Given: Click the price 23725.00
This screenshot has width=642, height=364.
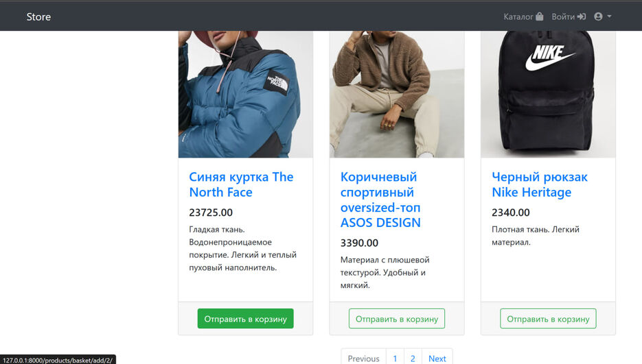Looking at the screenshot, I should point(210,213).
